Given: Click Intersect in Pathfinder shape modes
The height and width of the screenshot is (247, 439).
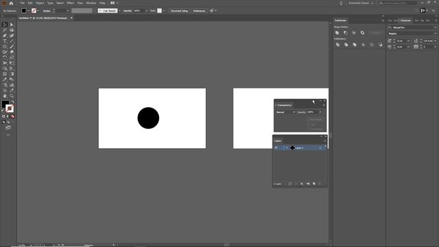Looking at the screenshot, I should [354, 33].
